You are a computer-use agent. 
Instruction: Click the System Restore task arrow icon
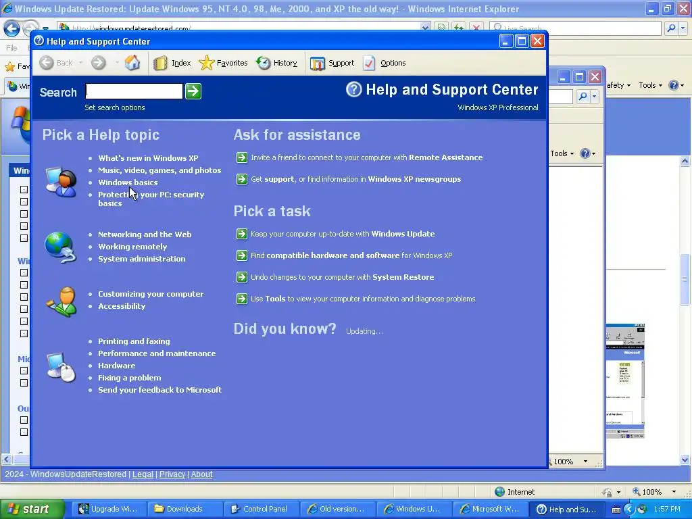point(241,277)
